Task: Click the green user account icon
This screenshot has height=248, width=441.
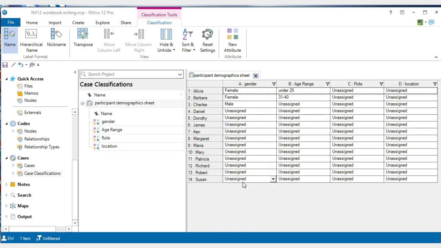Action: coord(420,22)
